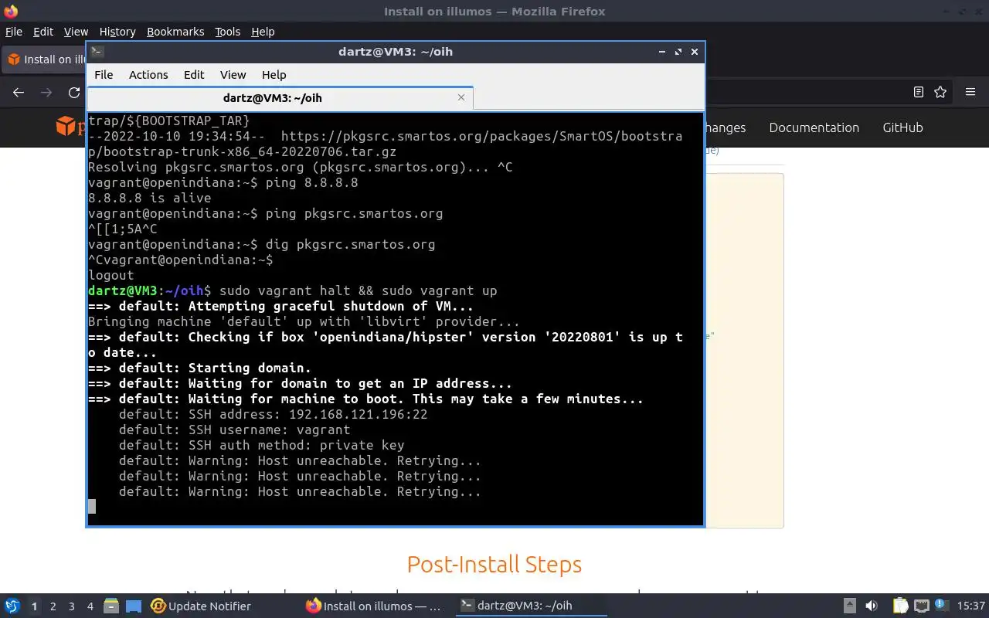Close the terminal window
The height and width of the screenshot is (618, 989).
click(695, 52)
